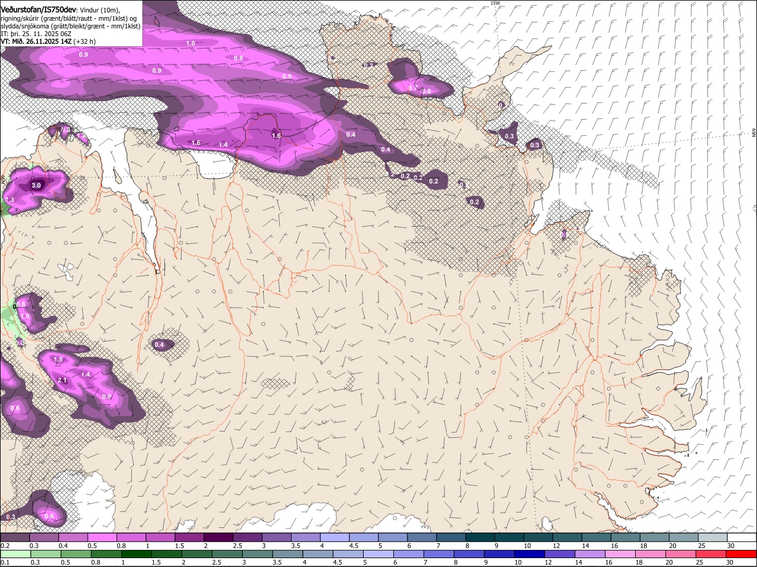Pick lower legend swatch between 2.5 and 3
This screenshot has width=757, height=567.
(x=226, y=554)
